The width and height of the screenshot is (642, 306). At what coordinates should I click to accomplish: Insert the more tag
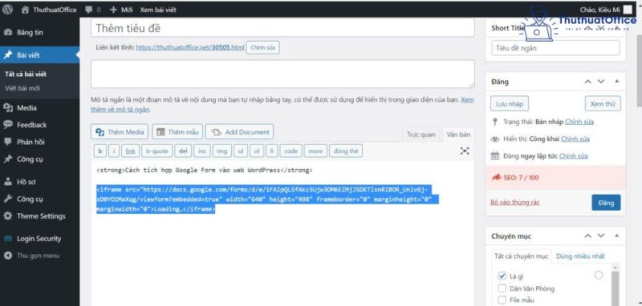tap(315, 151)
